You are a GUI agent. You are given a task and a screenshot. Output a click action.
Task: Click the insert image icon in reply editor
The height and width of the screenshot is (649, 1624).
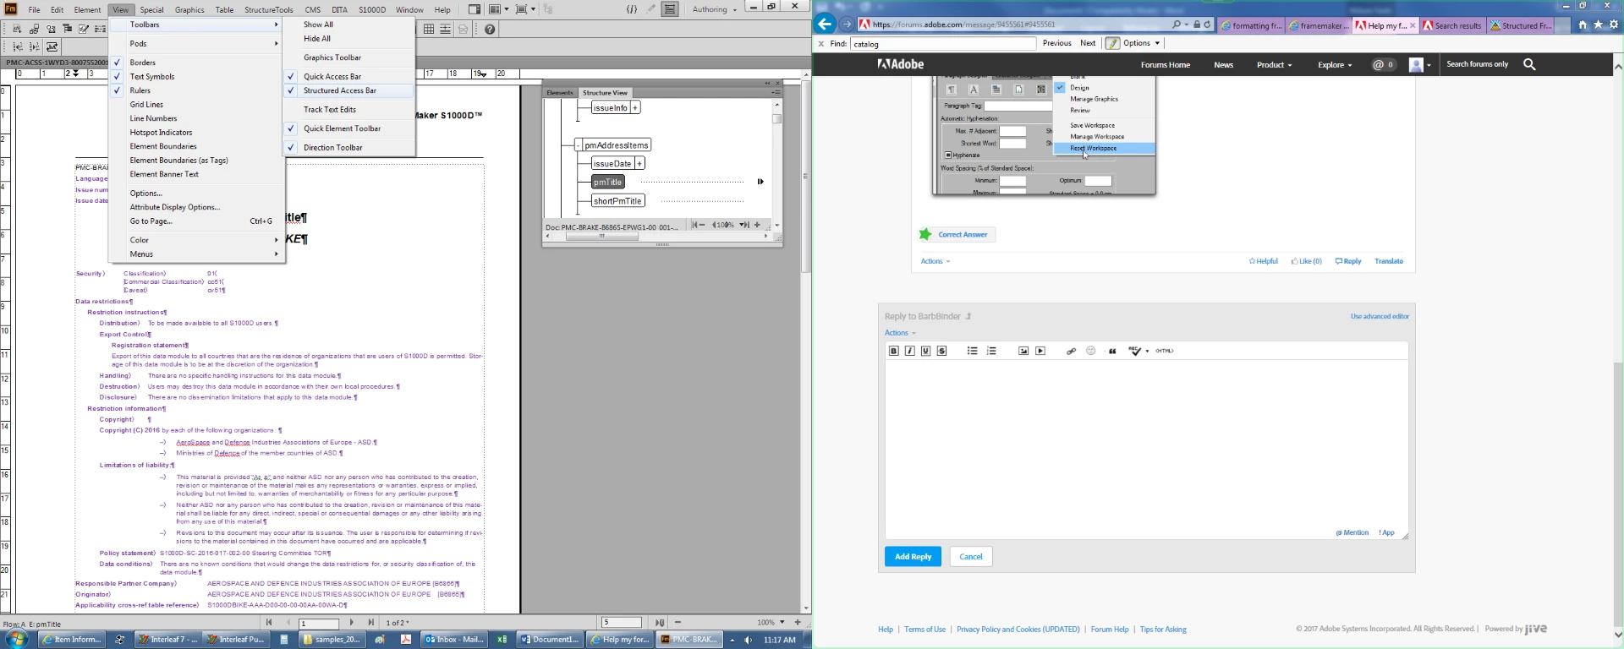(1023, 351)
